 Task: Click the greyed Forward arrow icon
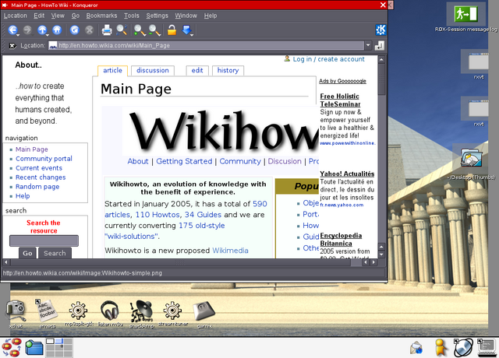click(28, 30)
